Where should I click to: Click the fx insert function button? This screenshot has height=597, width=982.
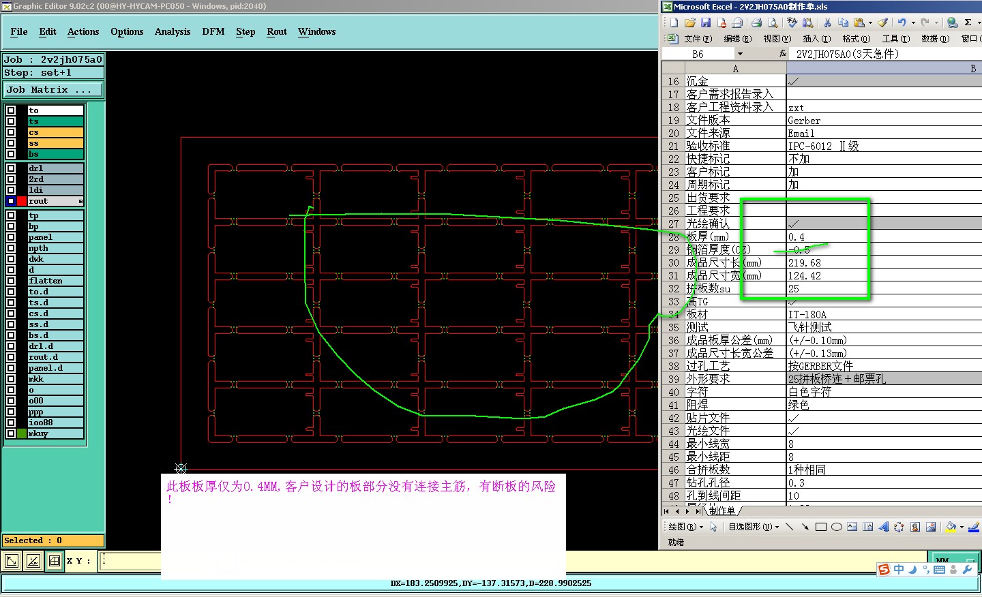pyautogui.click(x=782, y=54)
